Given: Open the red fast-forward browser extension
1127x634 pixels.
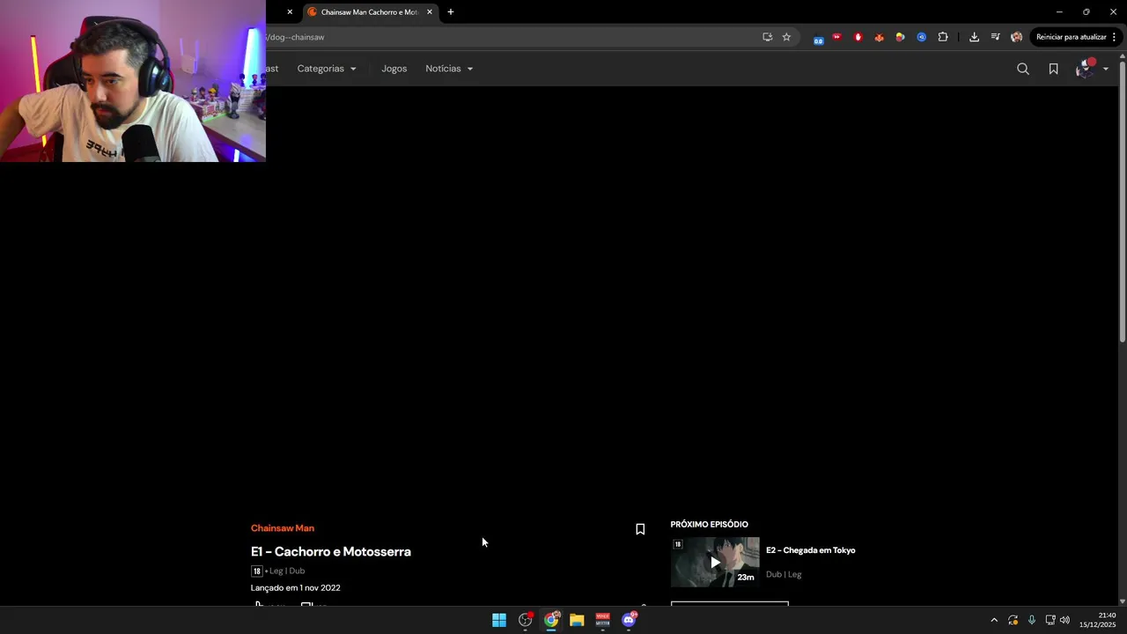Looking at the screenshot, I should [x=836, y=37].
